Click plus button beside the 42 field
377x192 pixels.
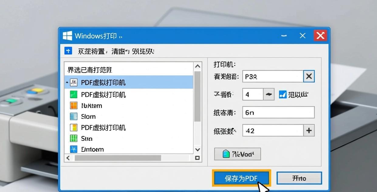point(309,131)
